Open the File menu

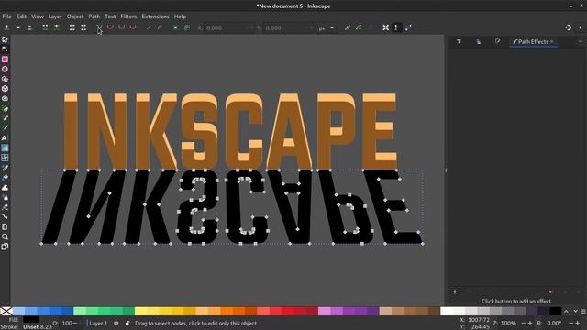(x=6, y=16)
